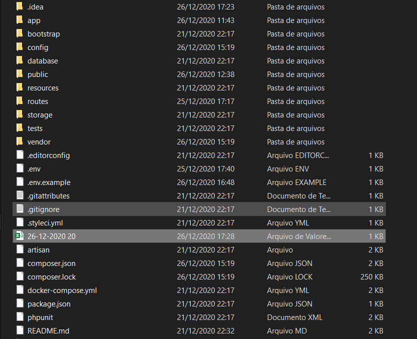Viewport: 417px width, 339px height.
Task: Click the date 25/12/2020 17:17 of routes
Action: pos(206,101)
